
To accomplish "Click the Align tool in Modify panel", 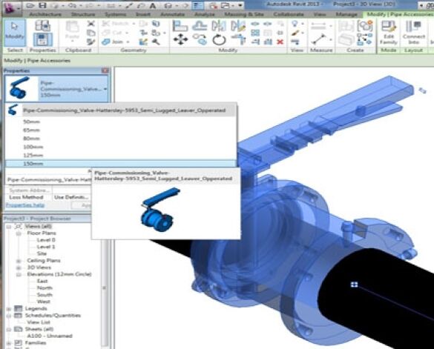I will tap(180, 26).
